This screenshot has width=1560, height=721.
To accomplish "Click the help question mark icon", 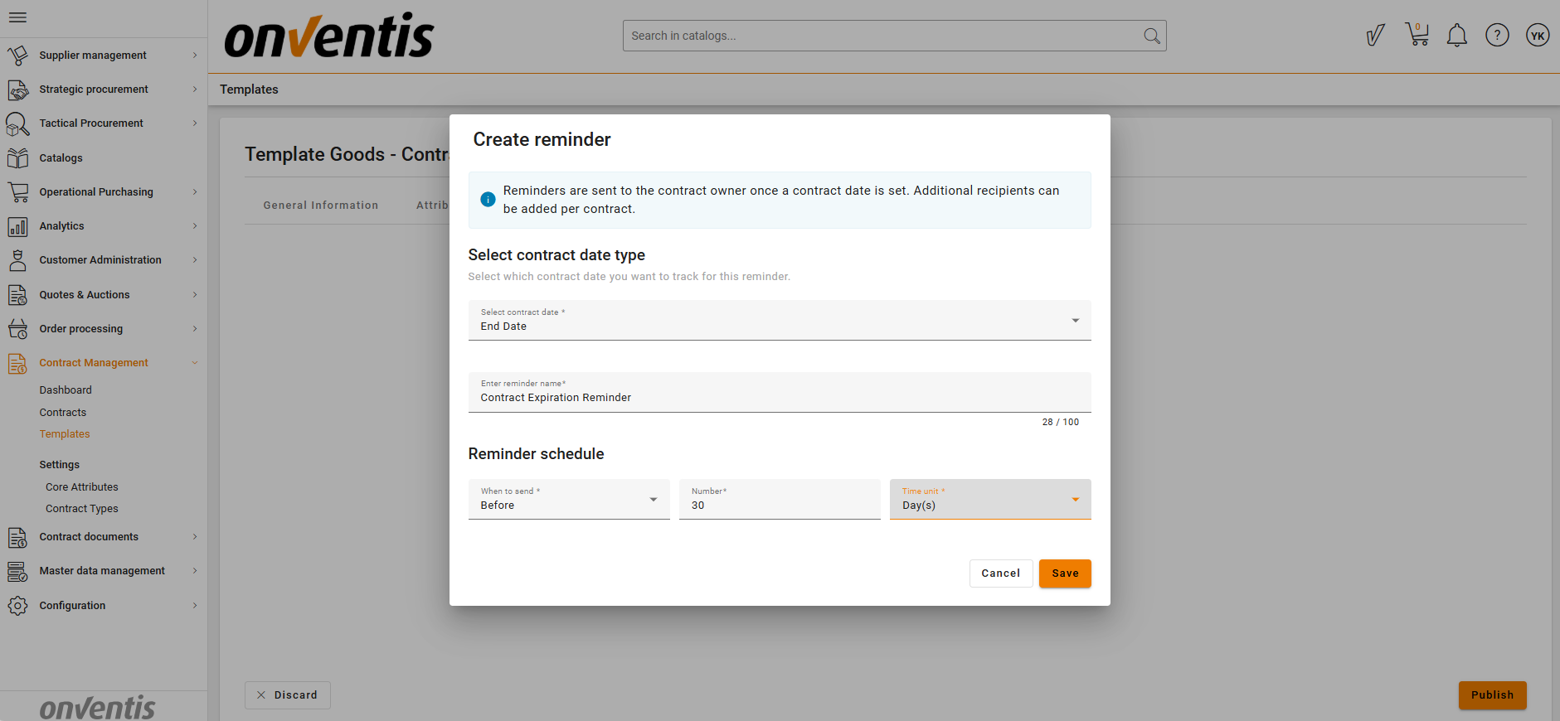I will [1496, 36].
